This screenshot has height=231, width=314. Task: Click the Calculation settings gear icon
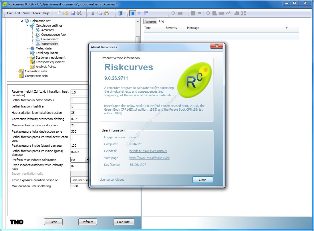point(32,26)
